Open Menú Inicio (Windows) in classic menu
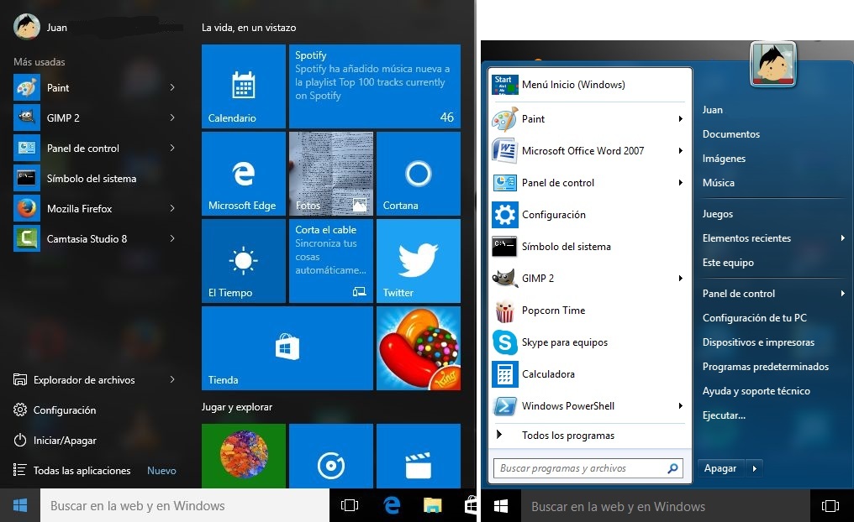854x522 pixels. pyautogui.click(x=588, y=85)
